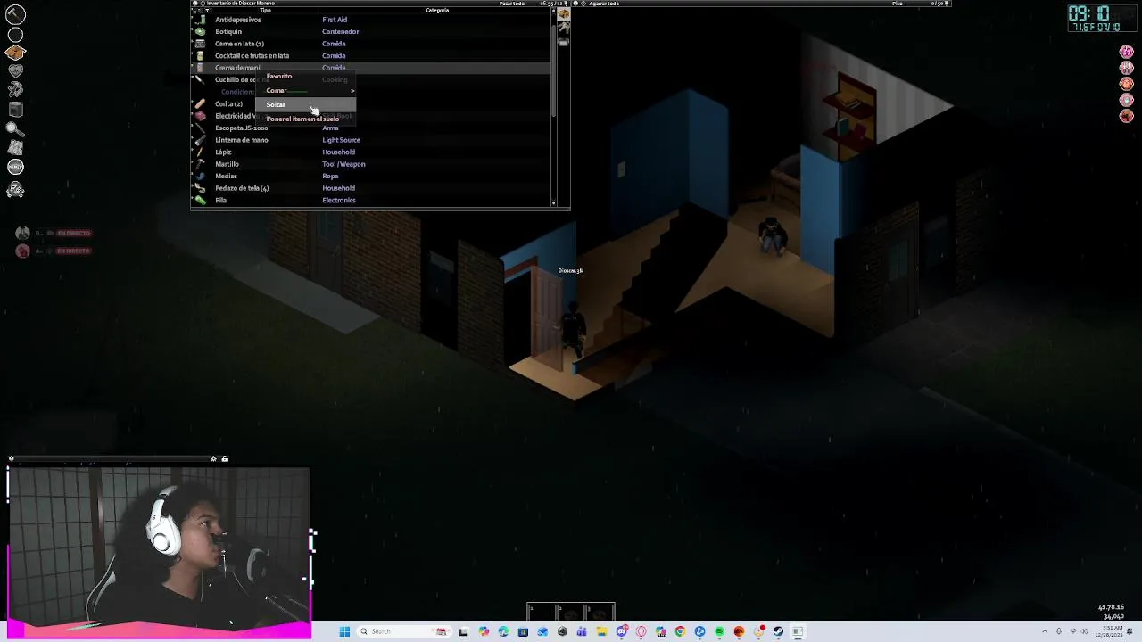The image size is (1142, 642).
Task: Open Google Chrome from the taskbar
Action: [x=680, y=631]
